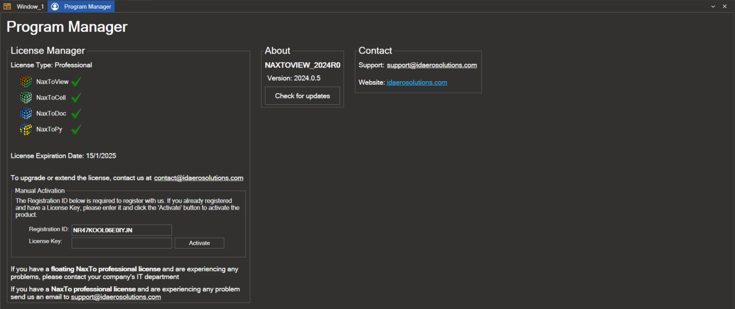Click the green checkmark beside NaxToPy
This screenshot has width=735, height=309.
click(x=76, y=129)
